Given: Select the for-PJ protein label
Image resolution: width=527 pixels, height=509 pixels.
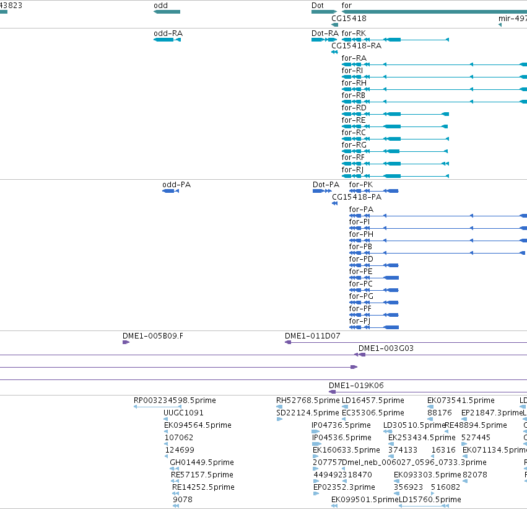Looking at the screenshot, I should [360, 321].
